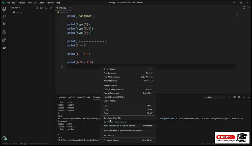
Task: Select main.py in Explorer tree
Action: [19, 12]
